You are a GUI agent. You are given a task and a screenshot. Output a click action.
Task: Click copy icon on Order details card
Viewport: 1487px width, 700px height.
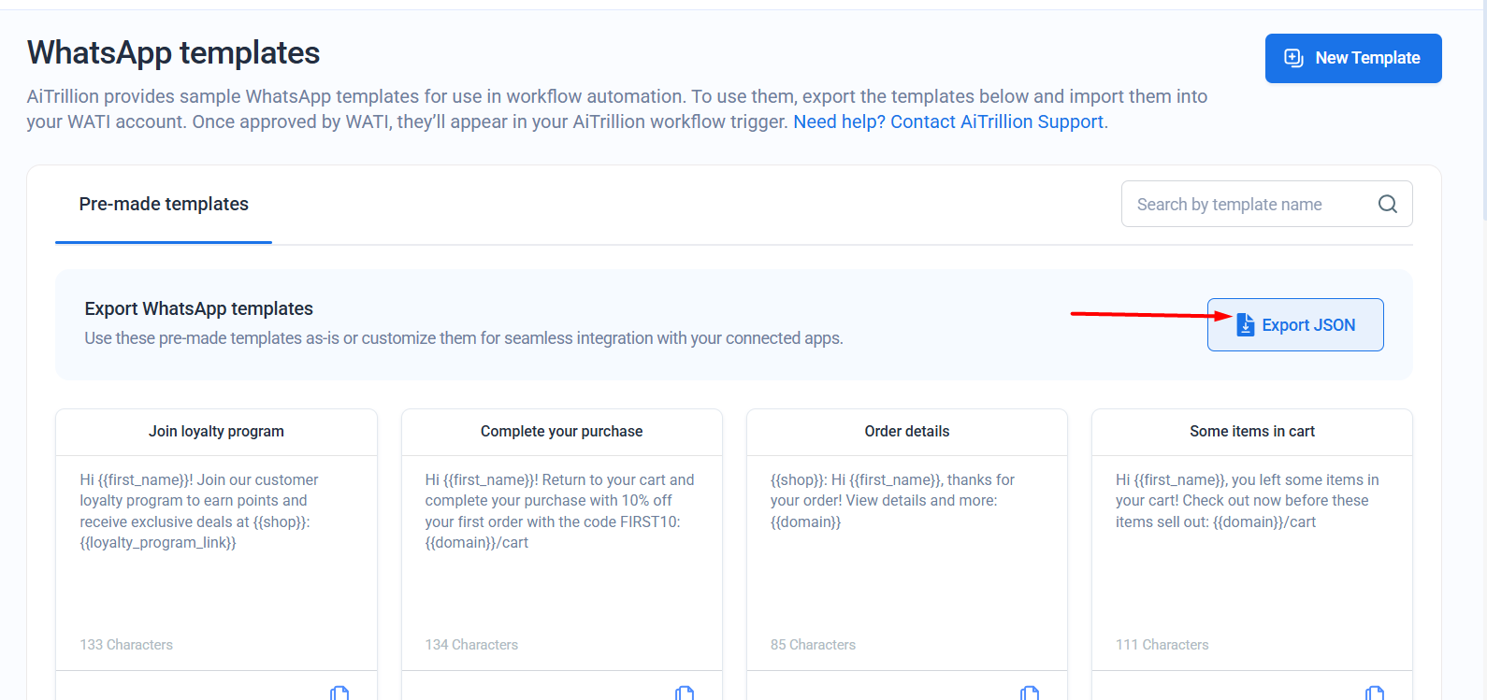click(1030, 693)
